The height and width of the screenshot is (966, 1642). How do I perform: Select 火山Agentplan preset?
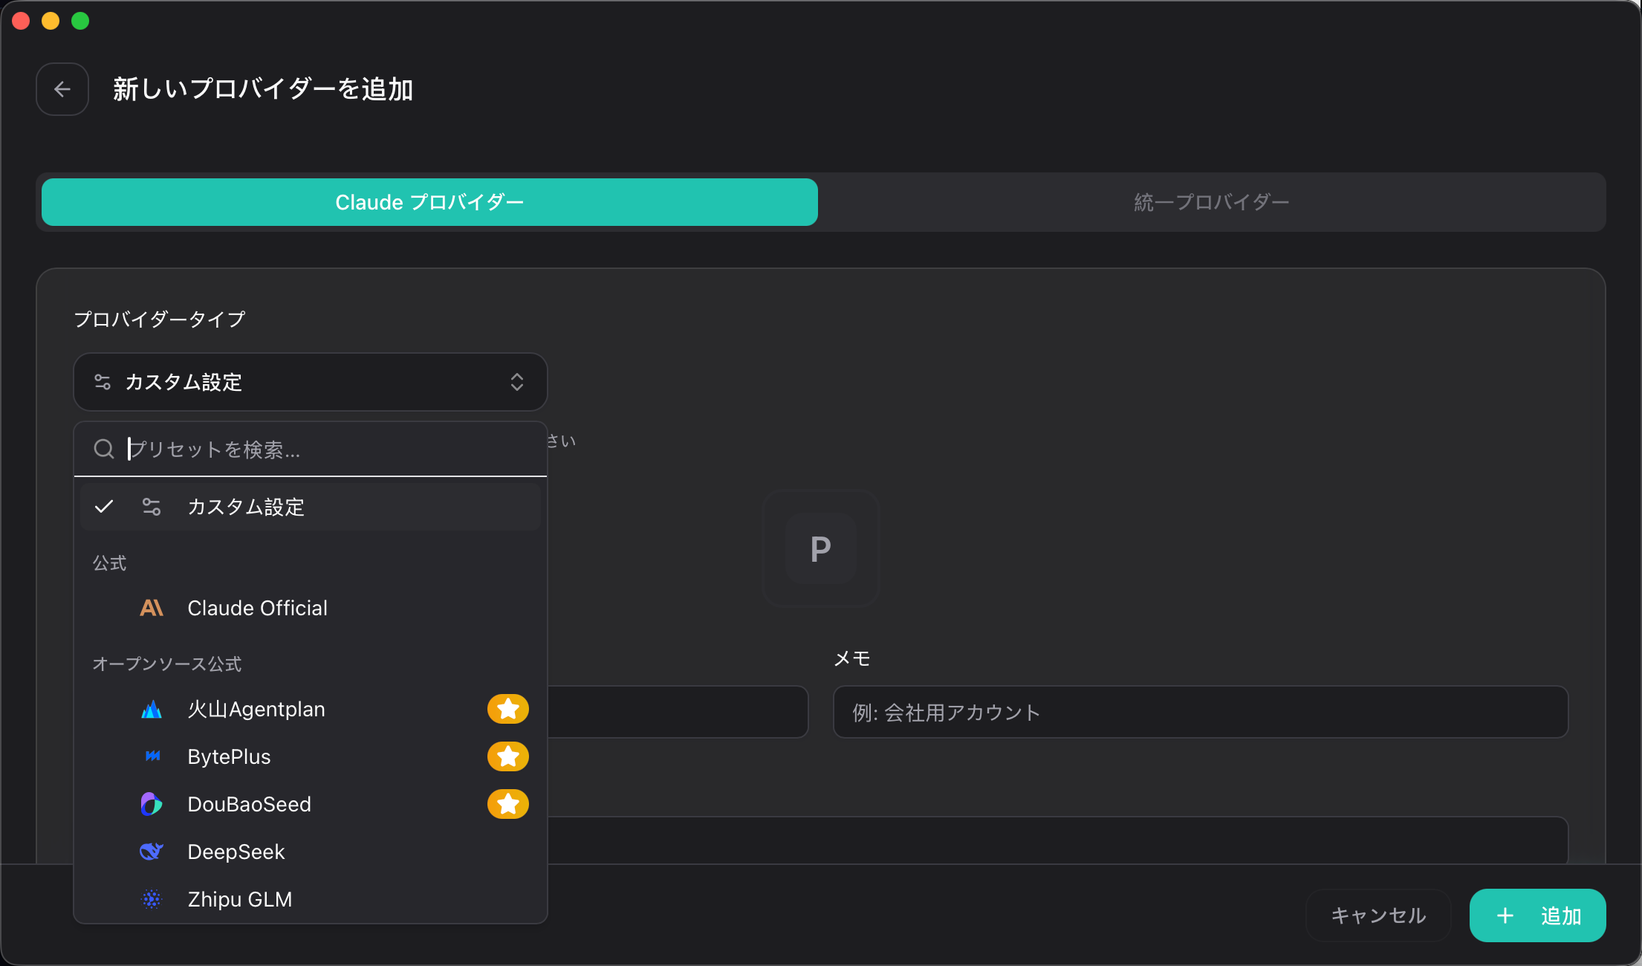[x=311, y=709]
